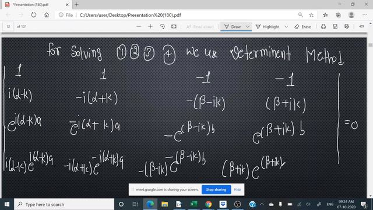
Task: Click the Draw pen tool
Action: click(x=233, y=27)
